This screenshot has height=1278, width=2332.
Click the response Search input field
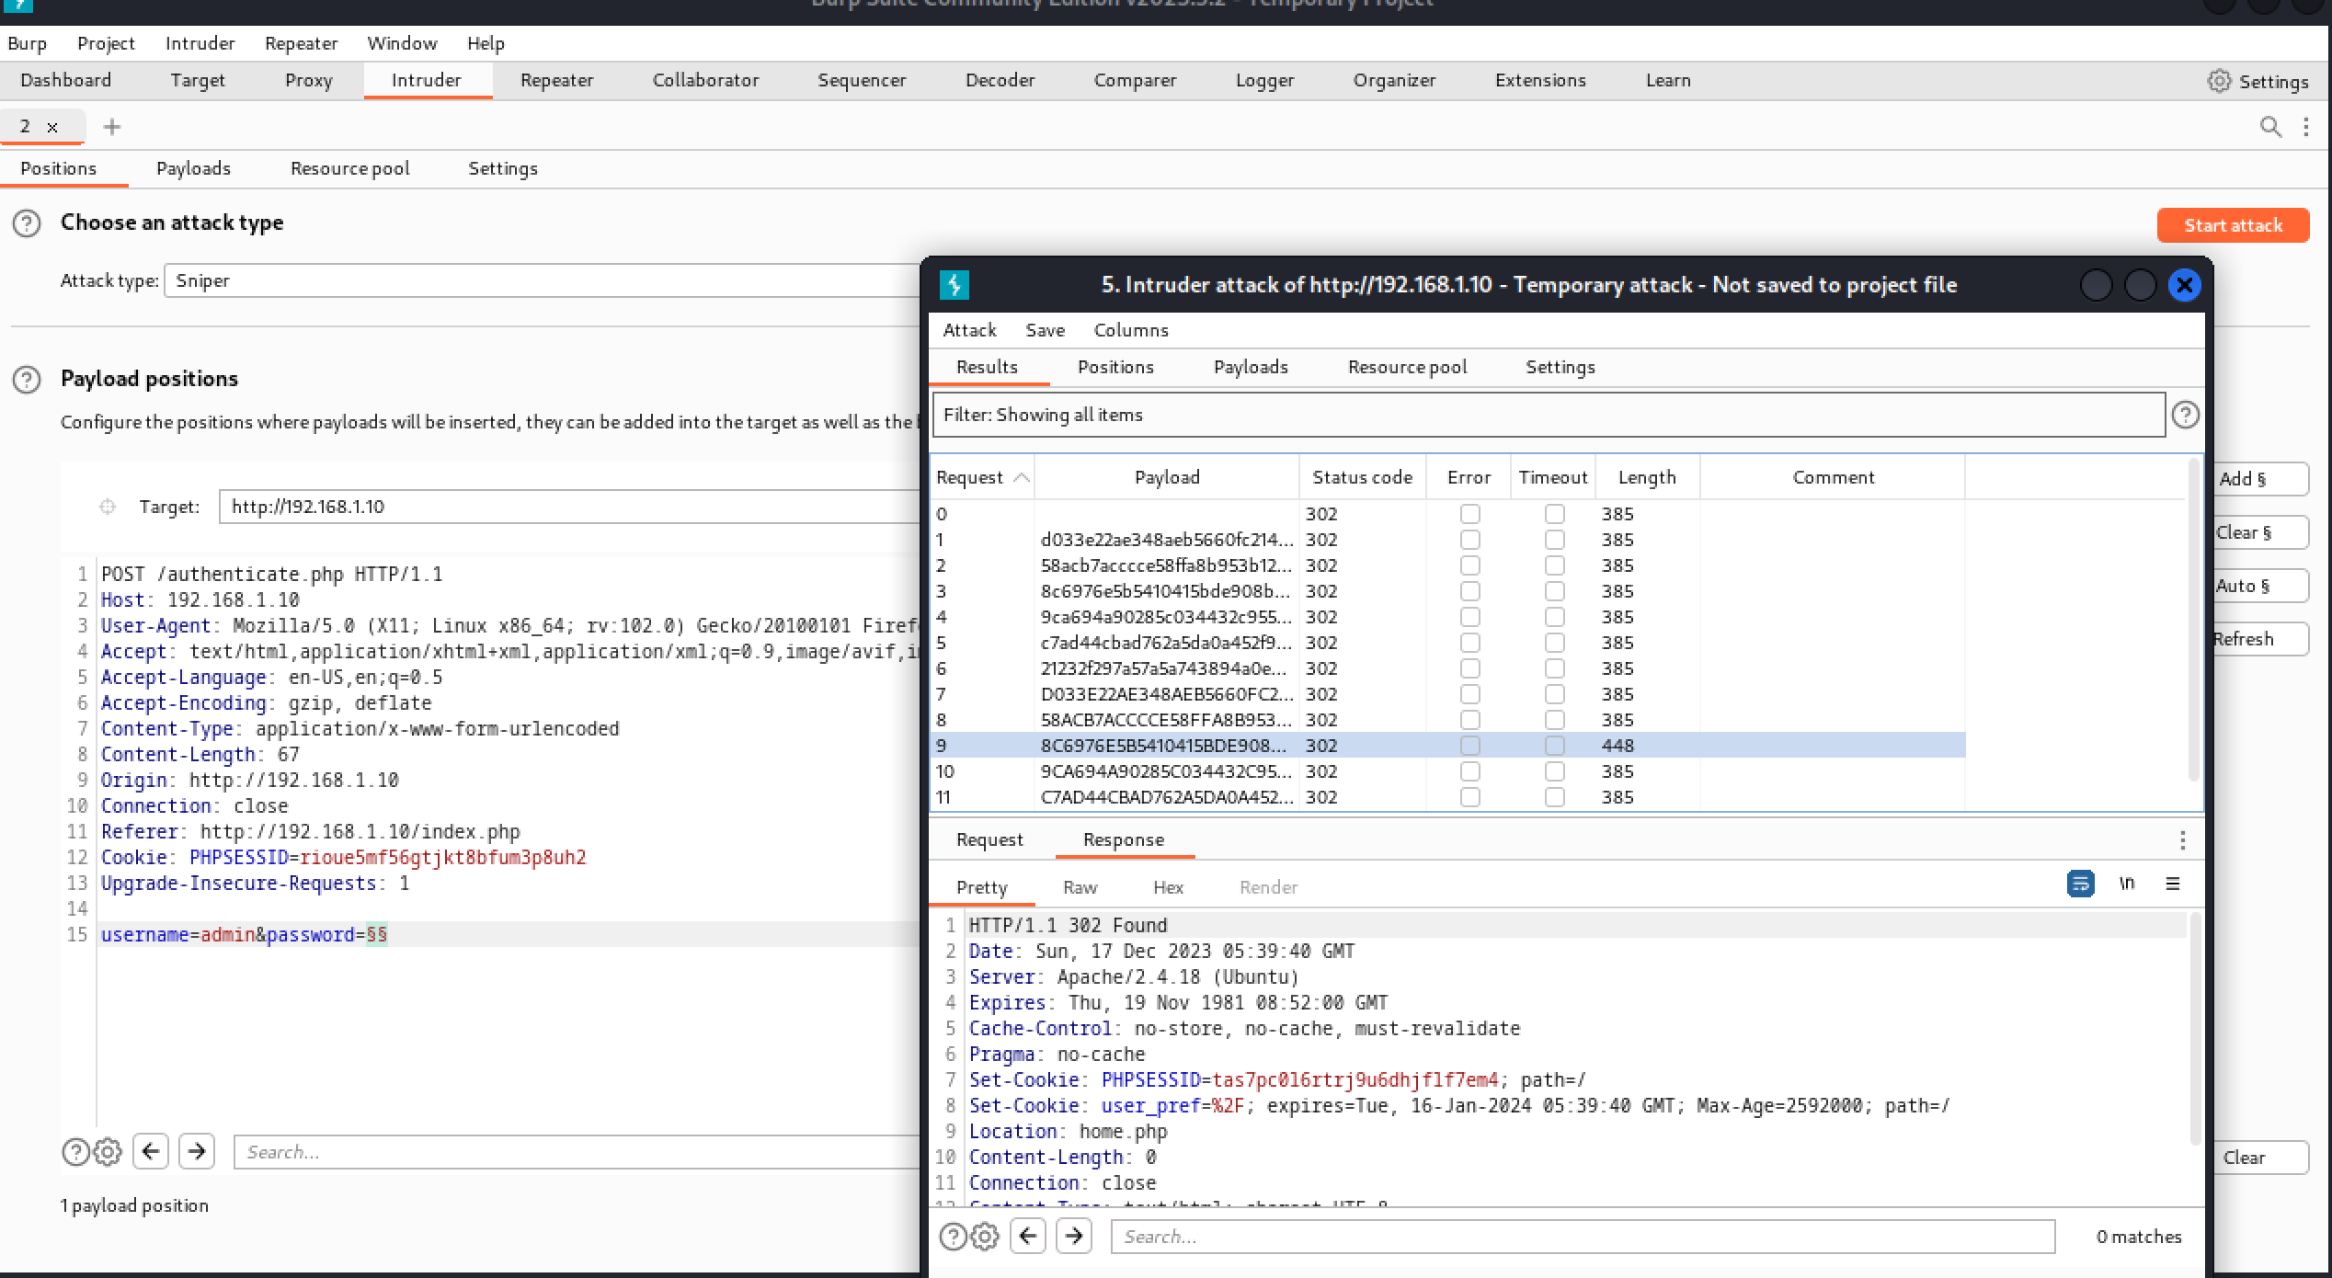click(1582, 1237)
